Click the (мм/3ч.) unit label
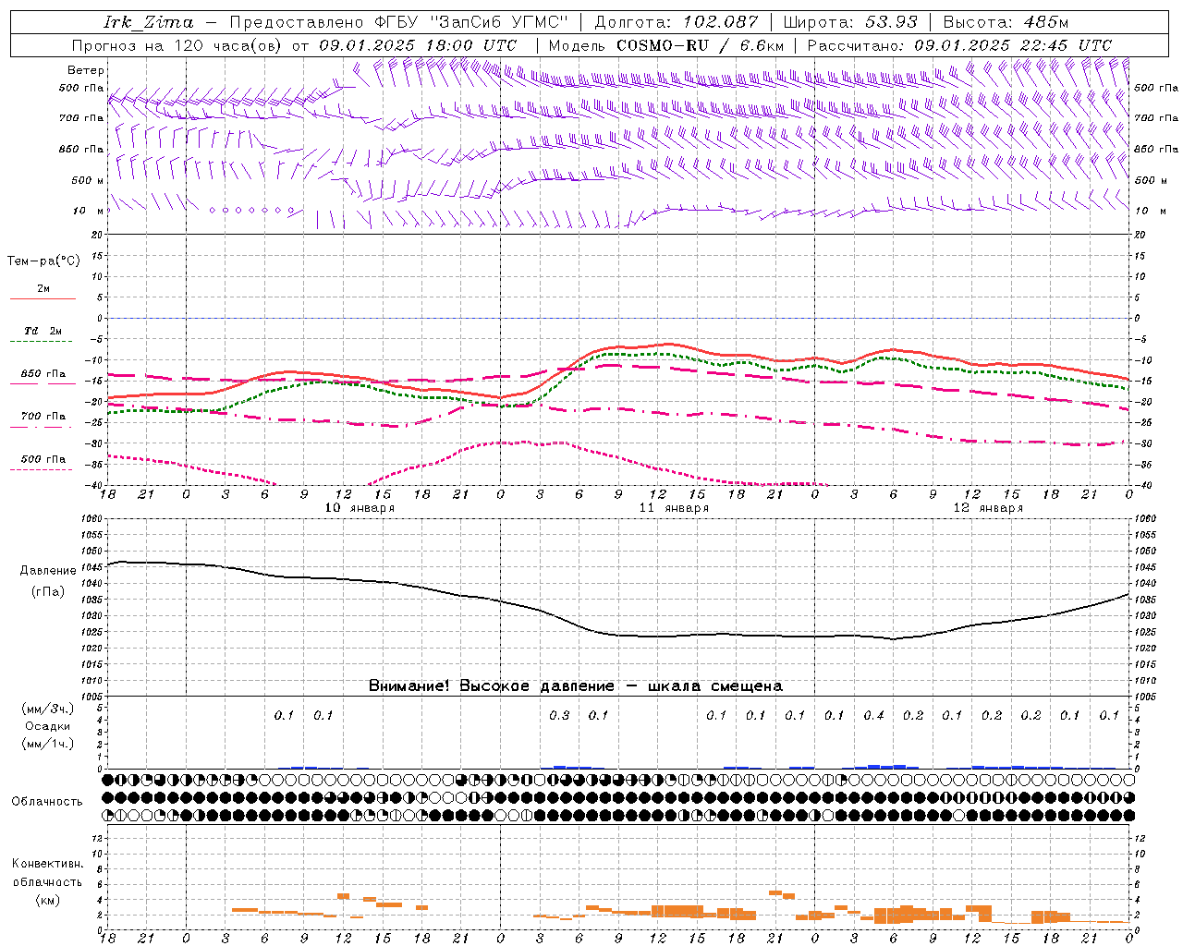Image resolution: width=1183 pixels, height=946 pixels. tap(47, 709)
